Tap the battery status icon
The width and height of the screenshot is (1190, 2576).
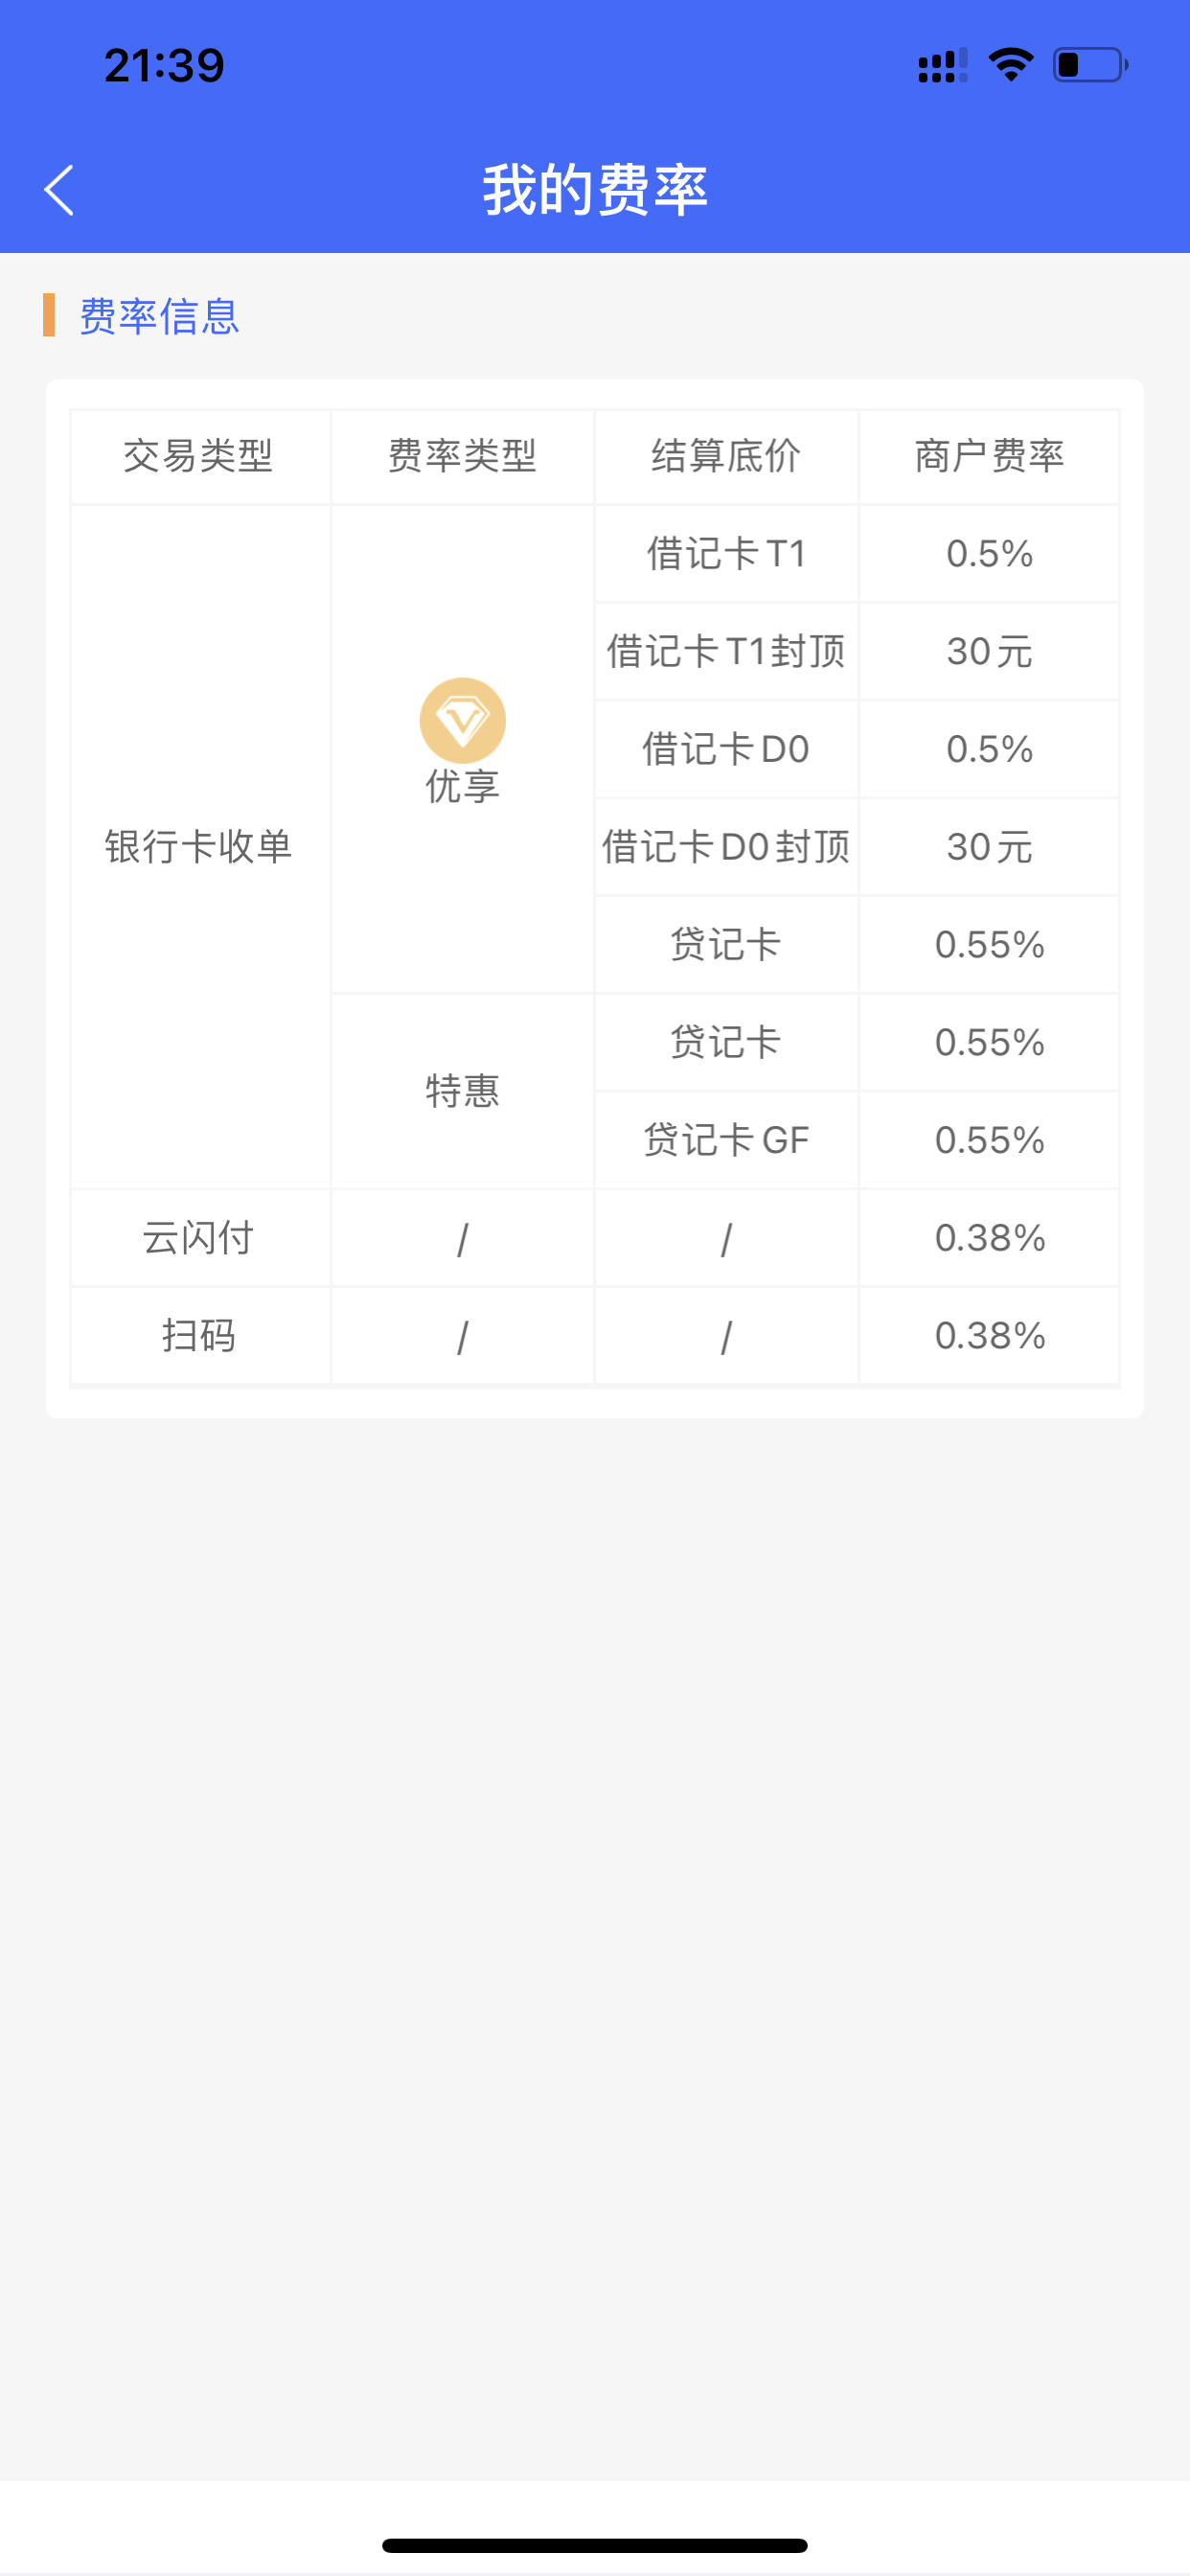click(1090, 65)
